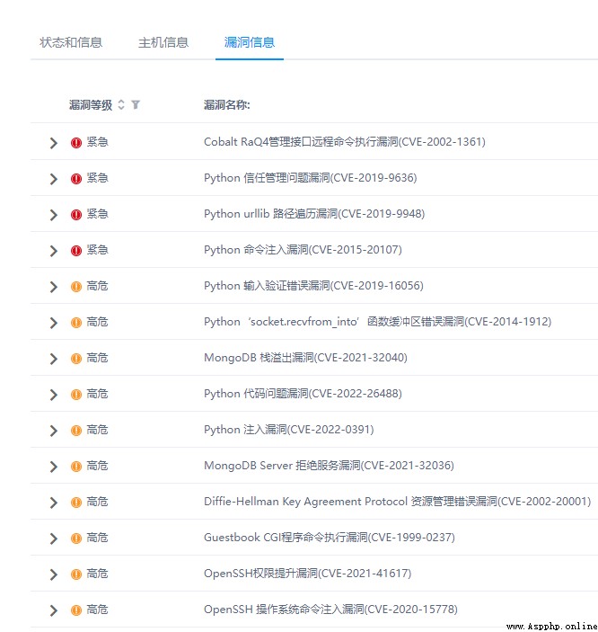Select the socket.recvfrom_into 函数缓冲区错误漏洞 name
The width and height of the screenshot is (598, 632).
(378, 322)
